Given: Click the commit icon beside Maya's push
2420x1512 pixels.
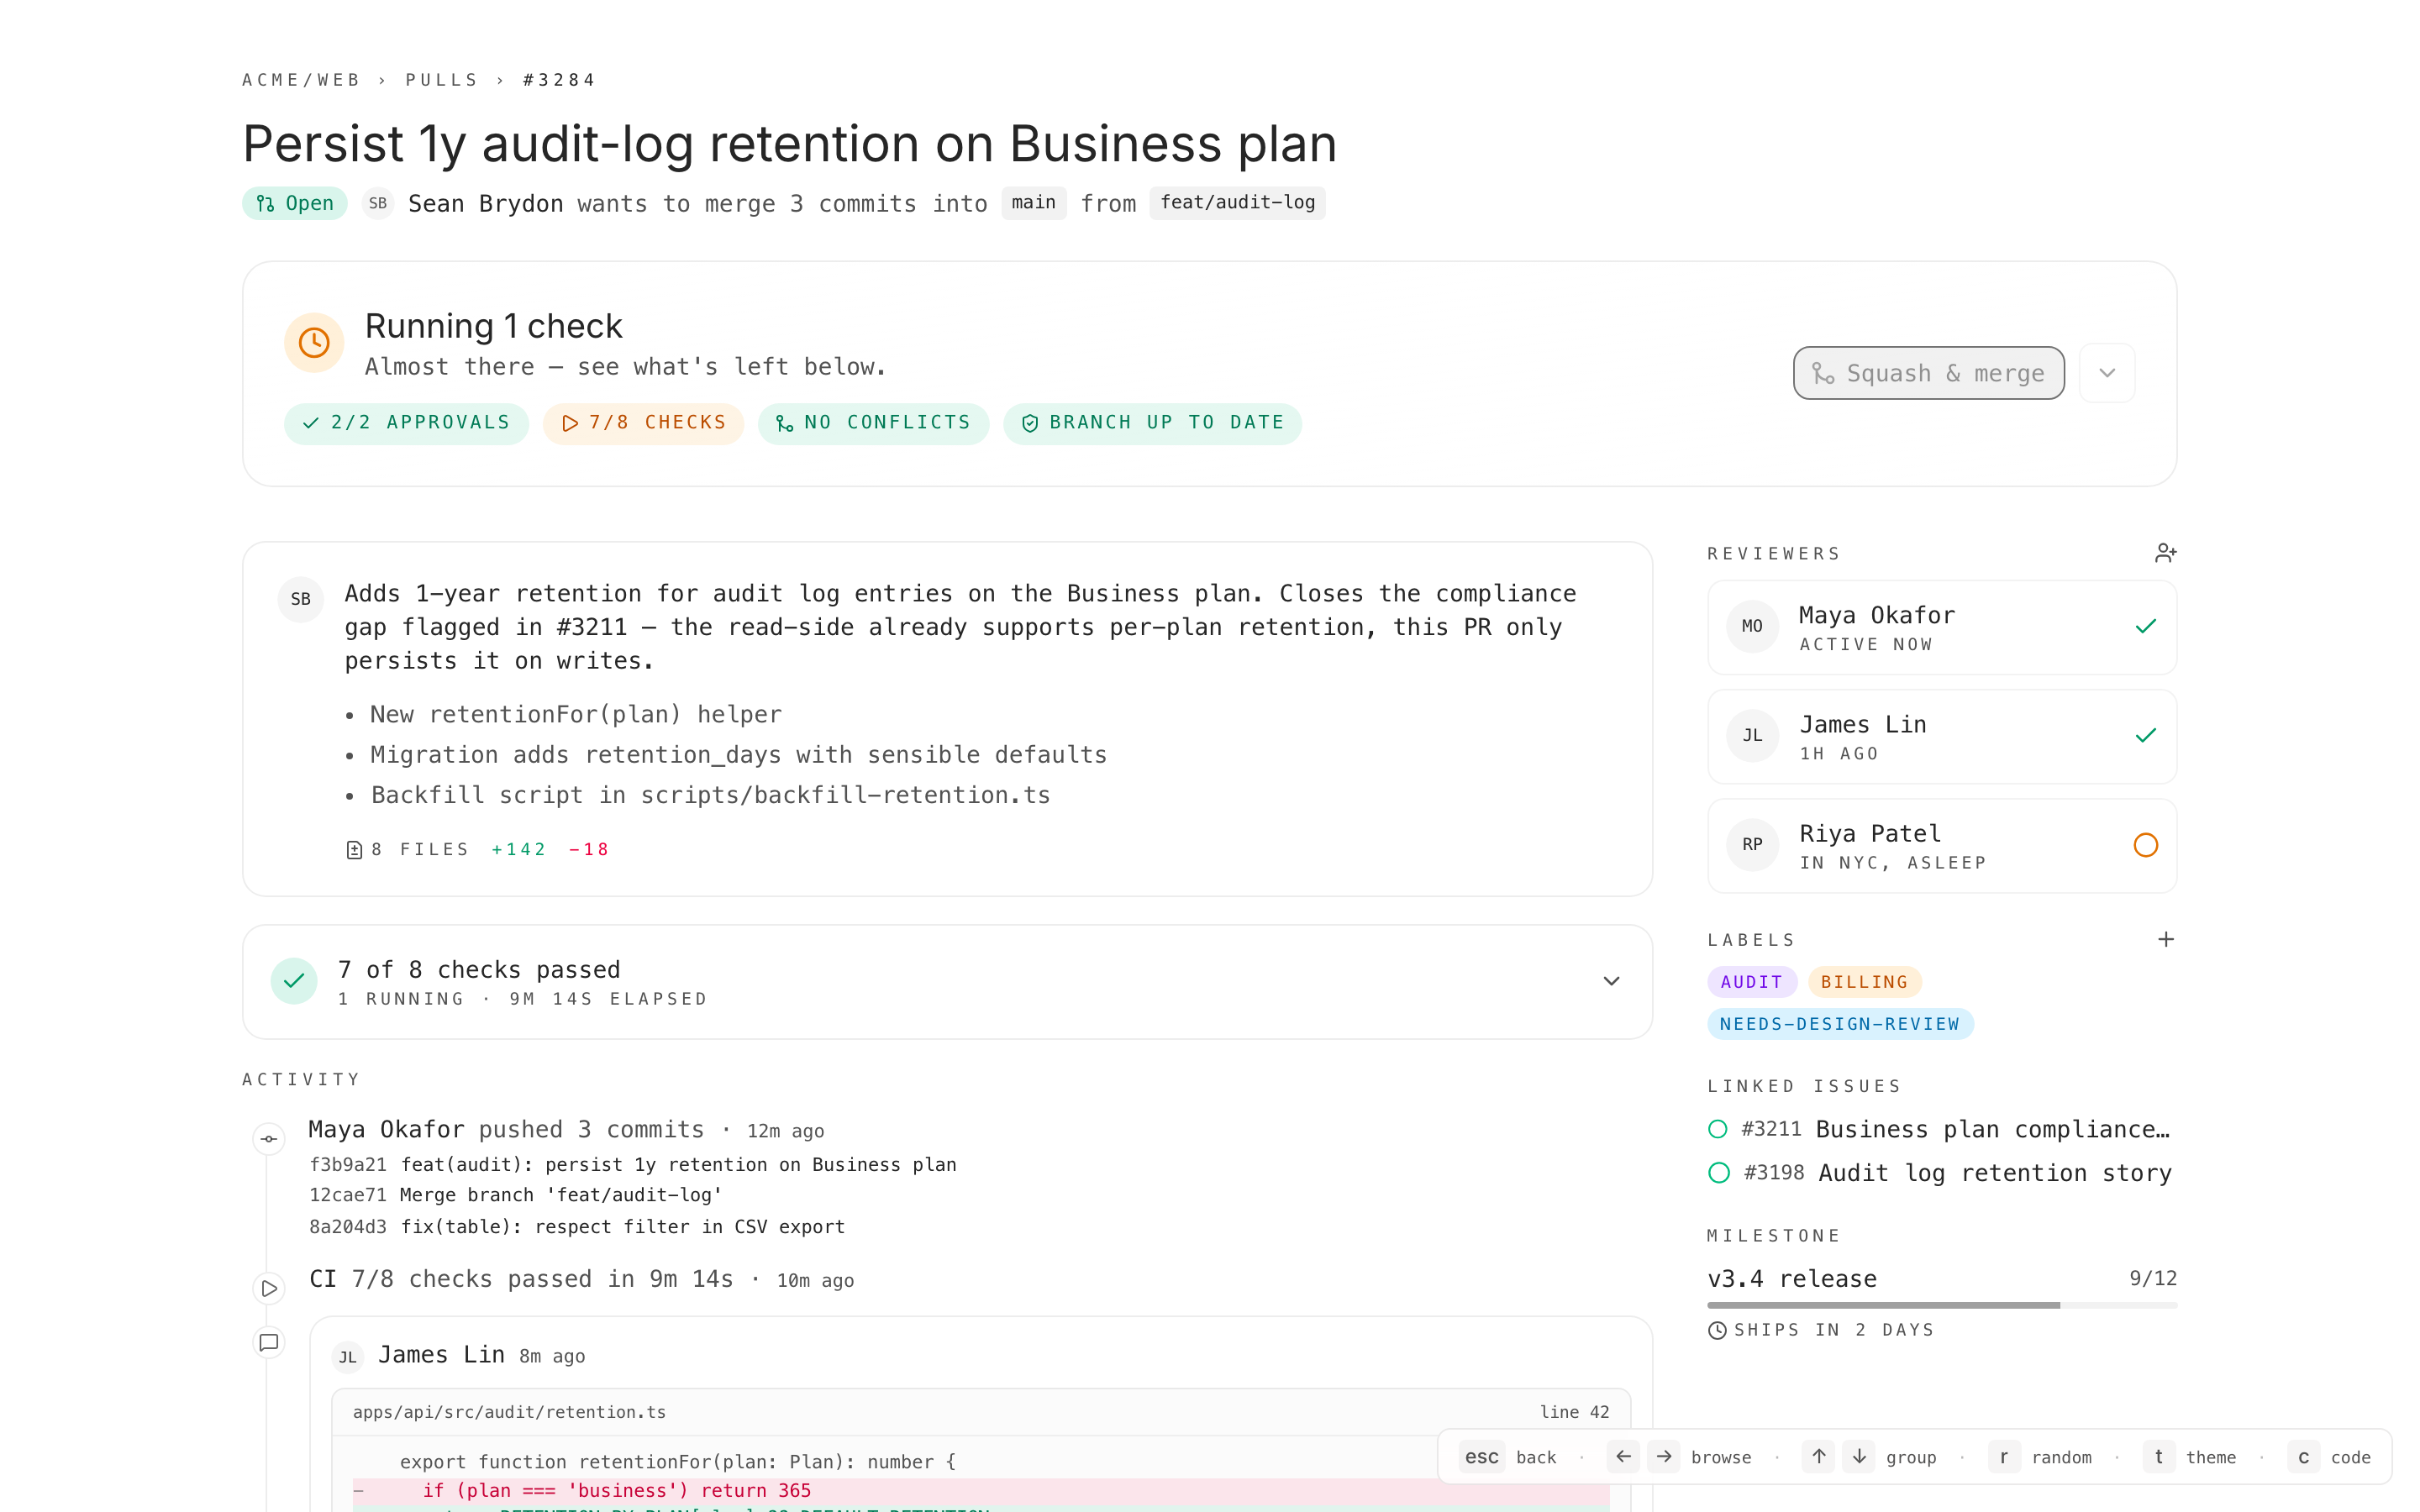Looking at the screenshot, I should pos(269,1138).
